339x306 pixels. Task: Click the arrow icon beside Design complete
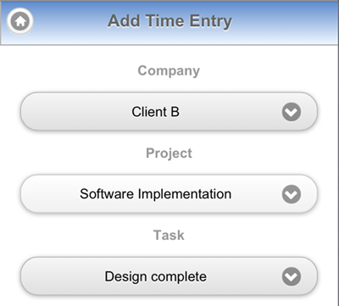point(292,276)
